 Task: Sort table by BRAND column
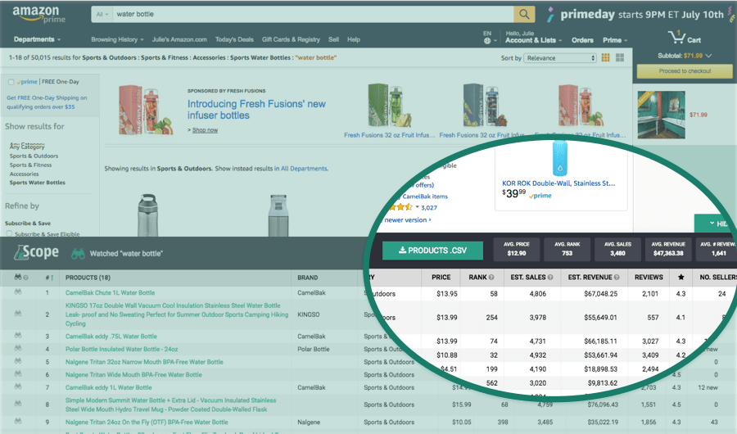coord(307,278)
